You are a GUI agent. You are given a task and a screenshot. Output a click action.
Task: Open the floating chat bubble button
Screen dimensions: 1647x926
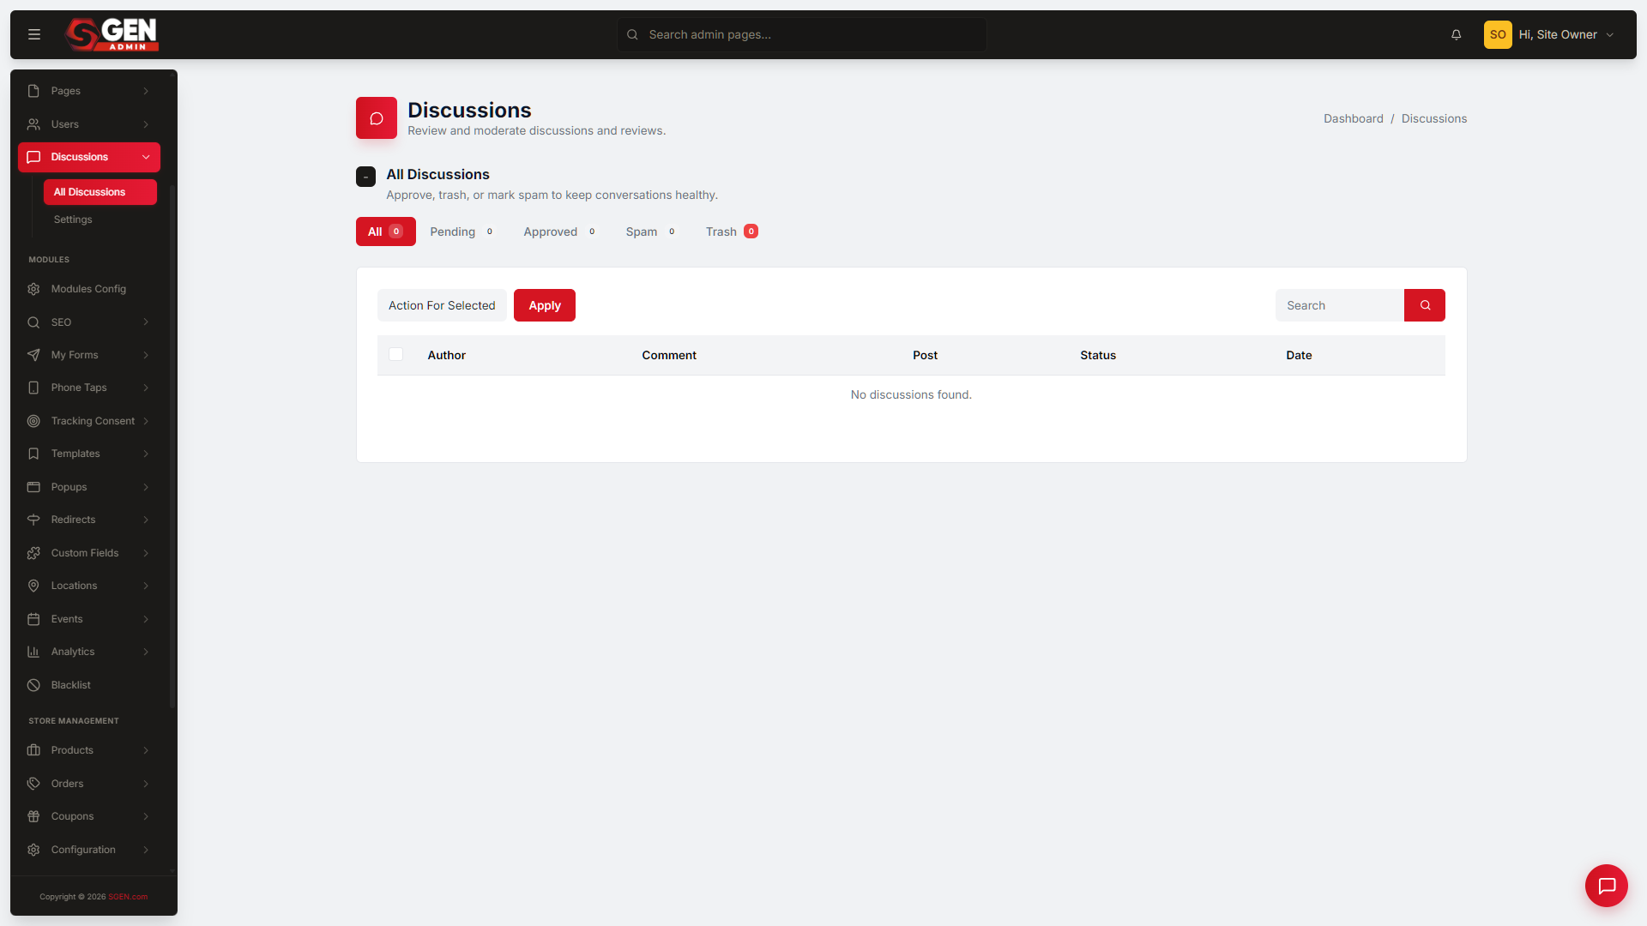pyautogui.click(x=1607, y=886)
